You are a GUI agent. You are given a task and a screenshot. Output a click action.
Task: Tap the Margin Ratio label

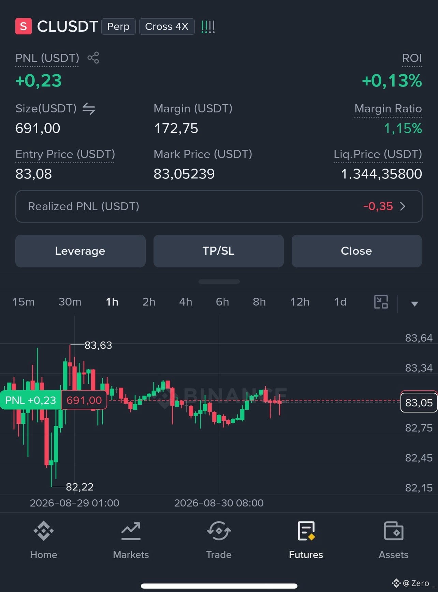pos(388,109)
